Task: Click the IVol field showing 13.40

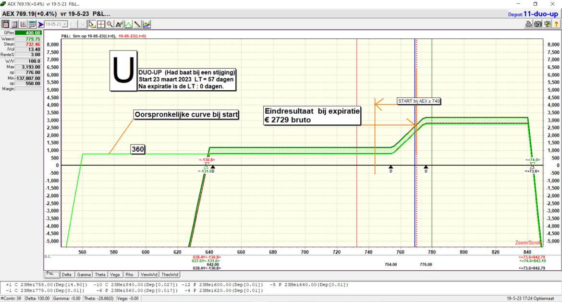Action: click(x=28, y=49)
